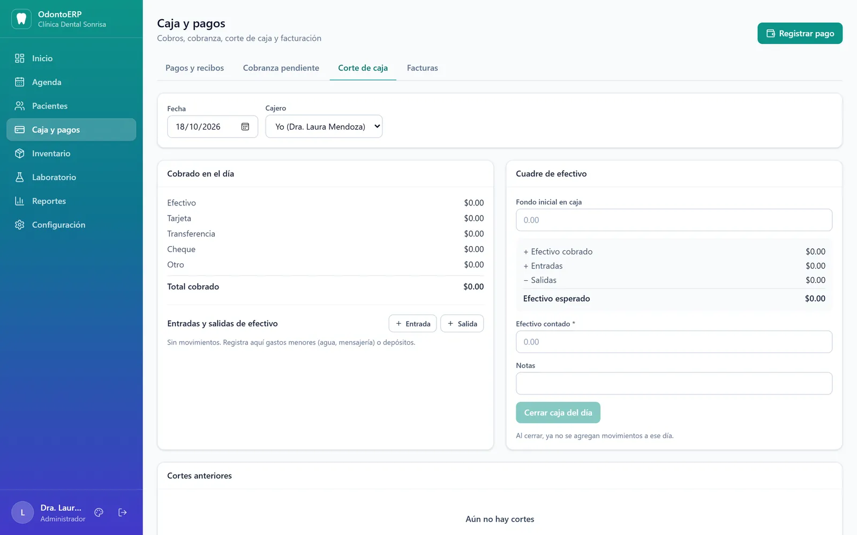
Task: Open the Reportes chart icon
Action: click(x=20, y=201)
